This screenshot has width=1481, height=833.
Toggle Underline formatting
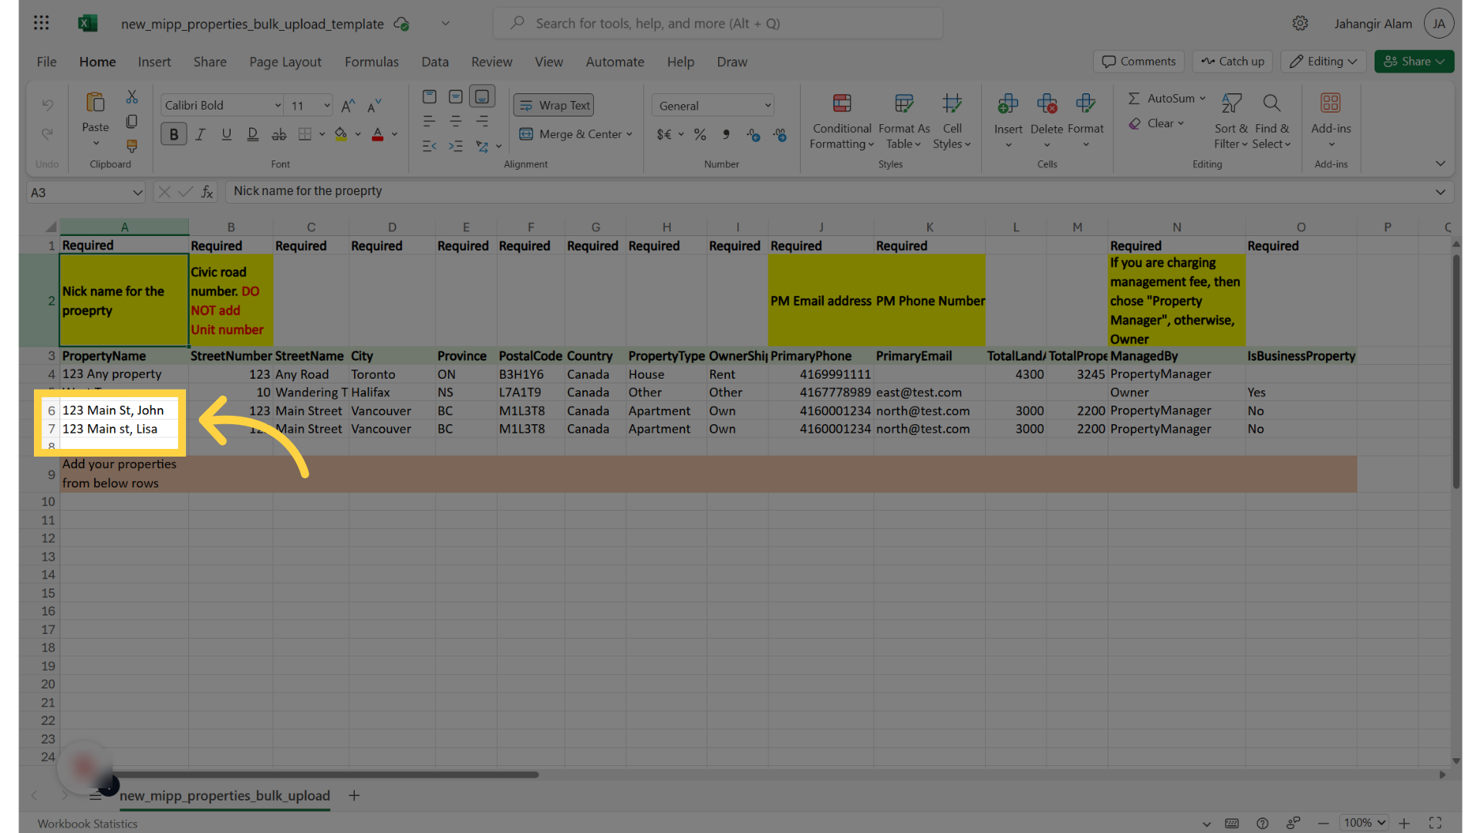click(226, 134)
